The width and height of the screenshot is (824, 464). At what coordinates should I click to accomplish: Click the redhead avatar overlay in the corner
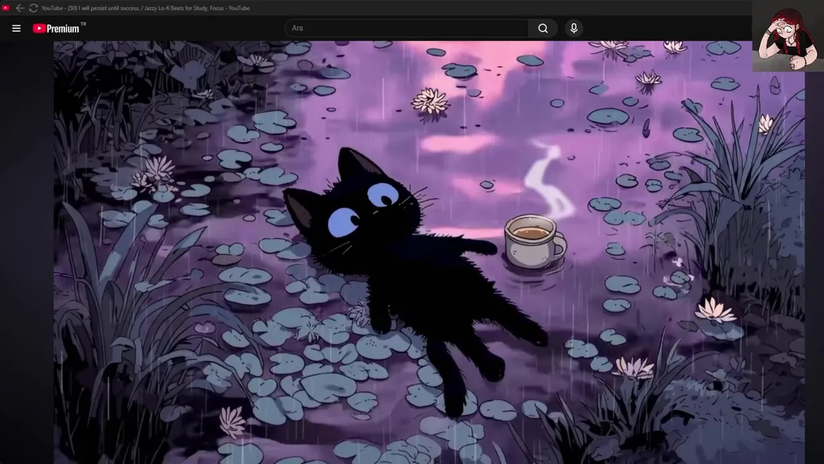[787, 35]
